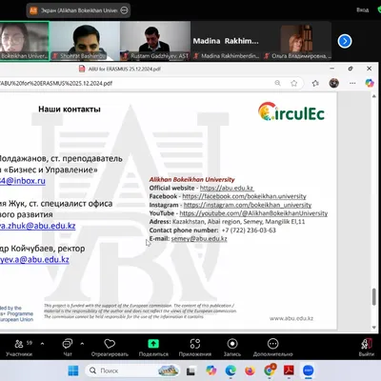Click the zoom magnifier icon in address bar
This screenshot has width=381, height=381.
click(x=277, y=83)
